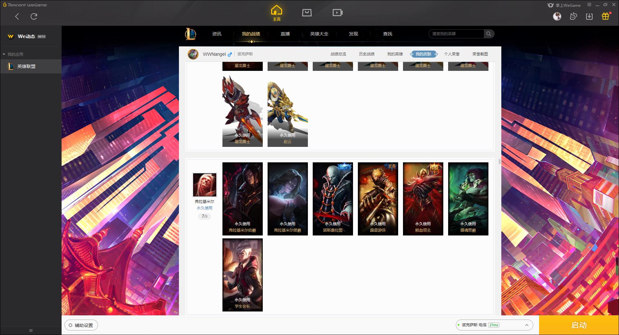Open the 弗拉基米尔伯爵 skin card
This screenshot has height=335, width=619.
click(242, 199)
